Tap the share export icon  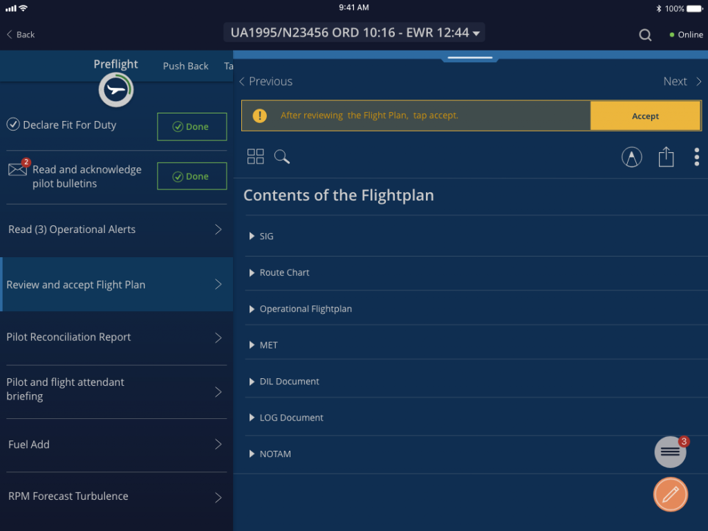point(666,157)
